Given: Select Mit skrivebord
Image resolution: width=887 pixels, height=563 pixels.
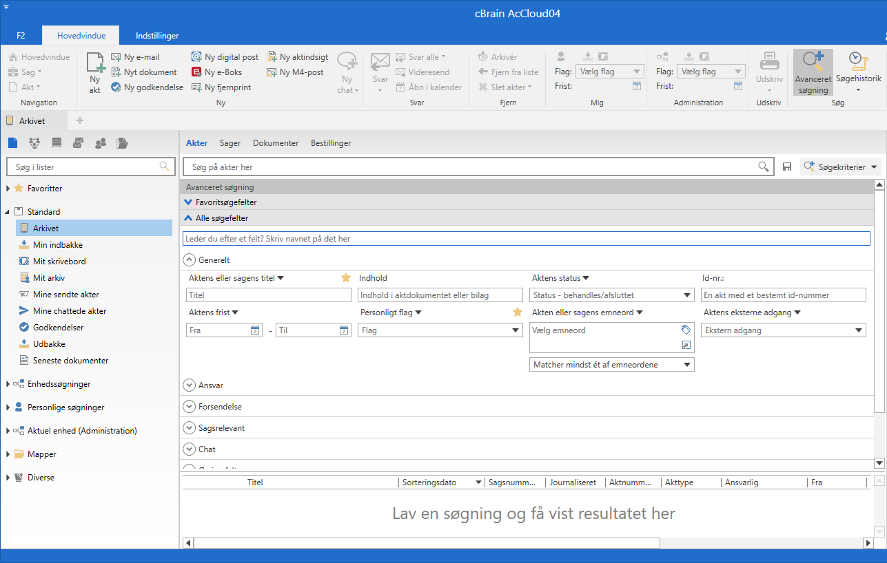Looking at the screenshot, I should [x=59, y=262].
